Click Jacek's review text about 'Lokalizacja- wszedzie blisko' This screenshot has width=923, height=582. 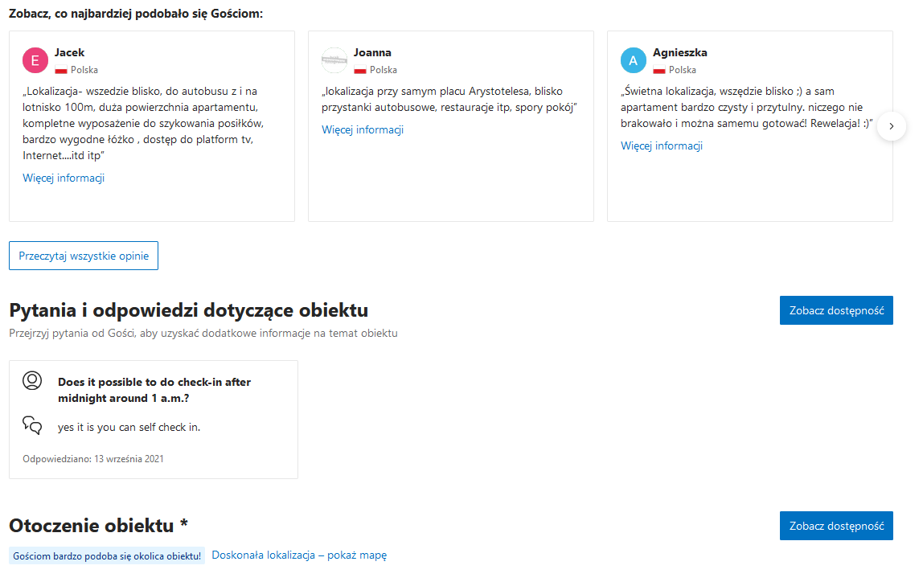tap(143, 123)
